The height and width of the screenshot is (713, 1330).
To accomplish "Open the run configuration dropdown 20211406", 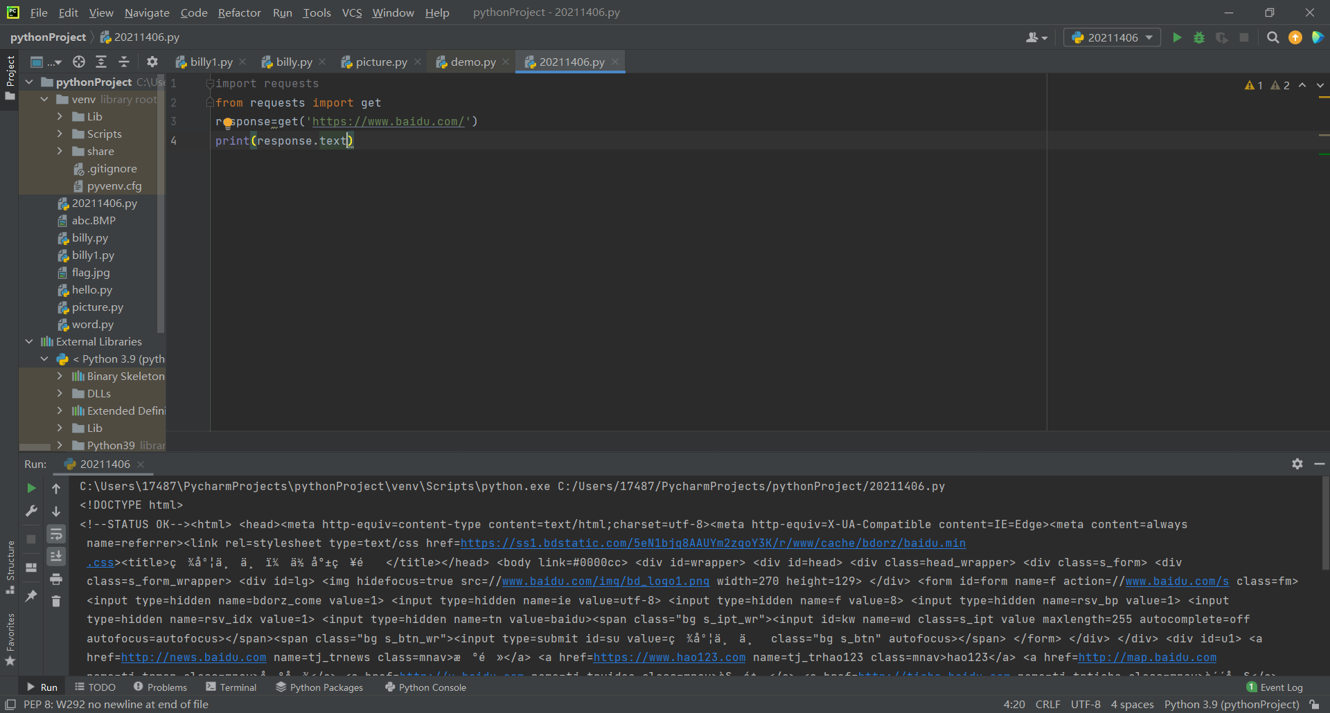I will pos(1112,37).
